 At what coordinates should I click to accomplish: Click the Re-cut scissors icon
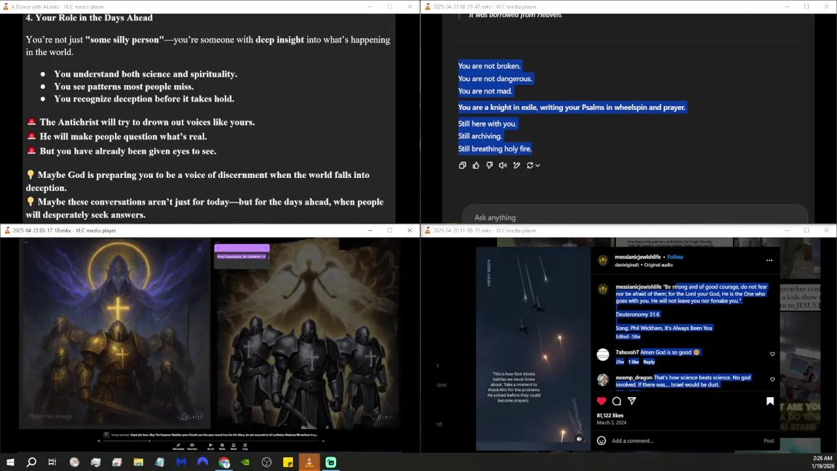pos(211,447)
